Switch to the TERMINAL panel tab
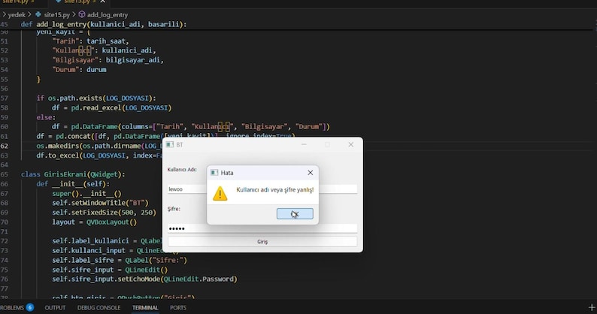597x314 pixels. pos(145,307)
